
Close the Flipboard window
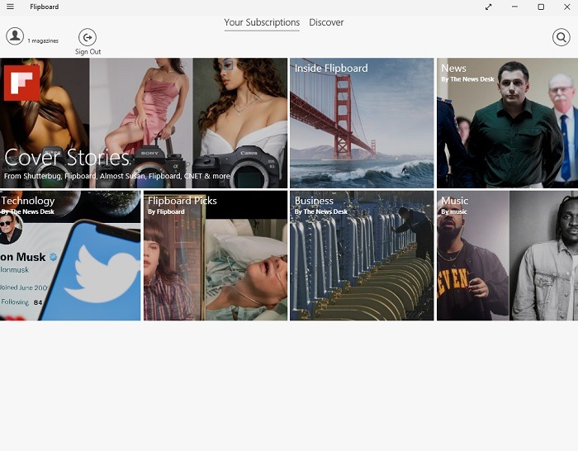567,7
